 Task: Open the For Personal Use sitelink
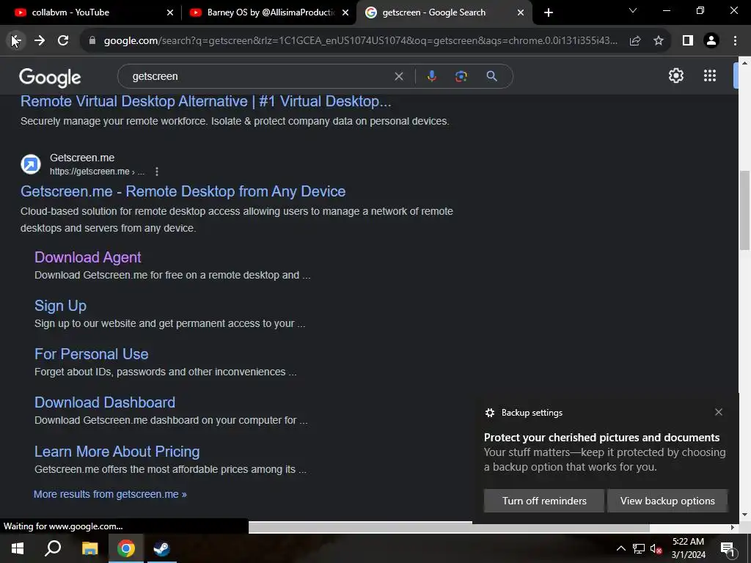(92, 354)
